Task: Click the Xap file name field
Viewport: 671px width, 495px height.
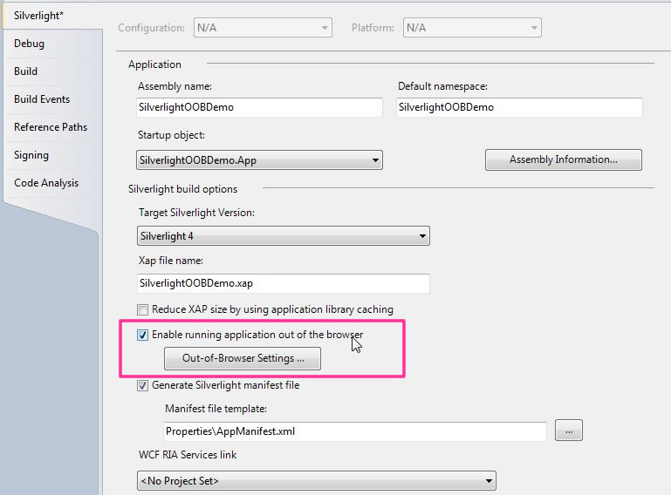Action: [x=284, y=283]
